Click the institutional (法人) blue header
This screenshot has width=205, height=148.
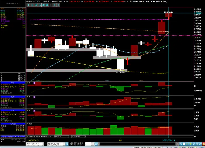13,110
